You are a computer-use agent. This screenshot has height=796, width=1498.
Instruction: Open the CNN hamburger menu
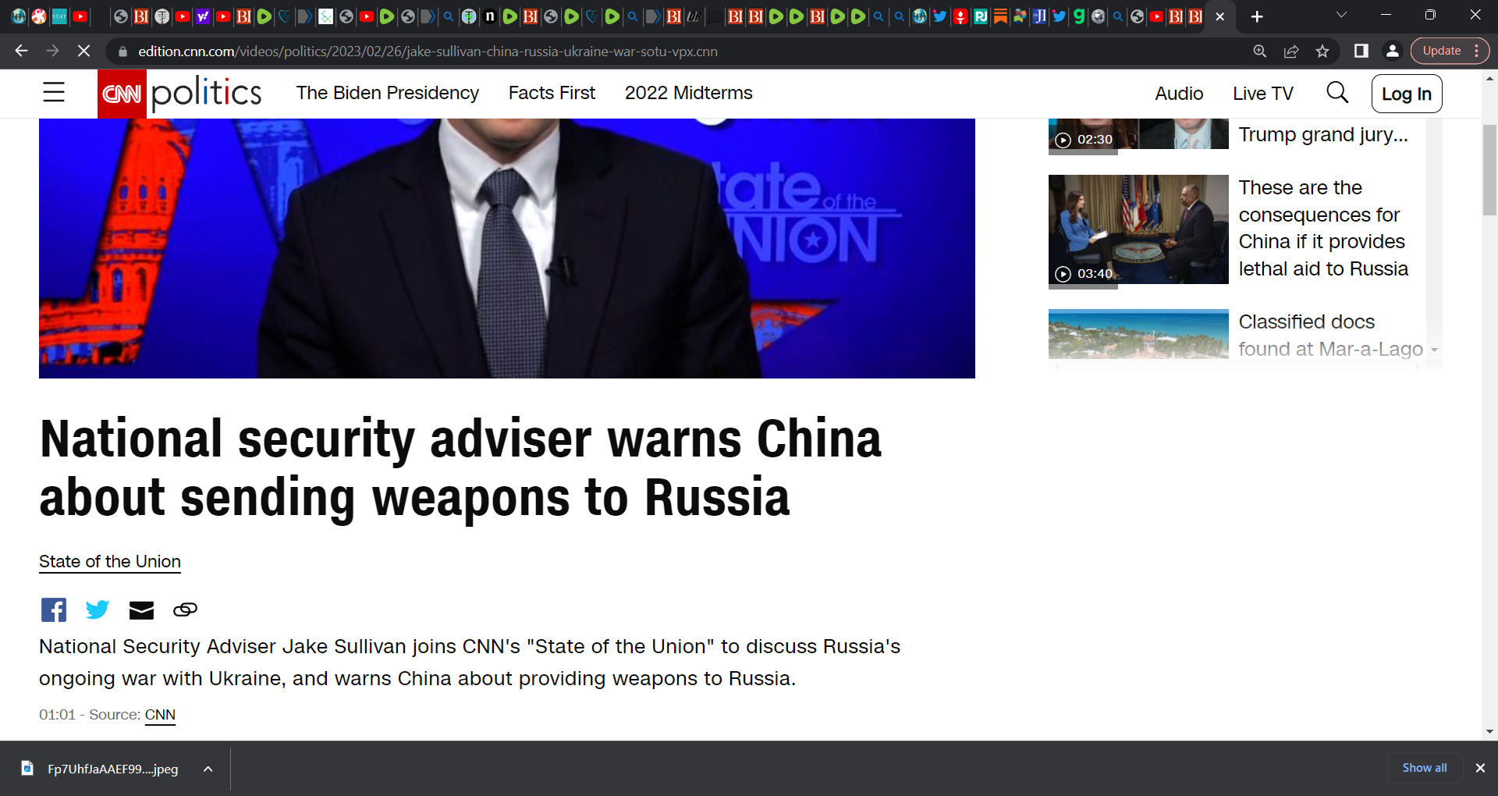(54, 92)
